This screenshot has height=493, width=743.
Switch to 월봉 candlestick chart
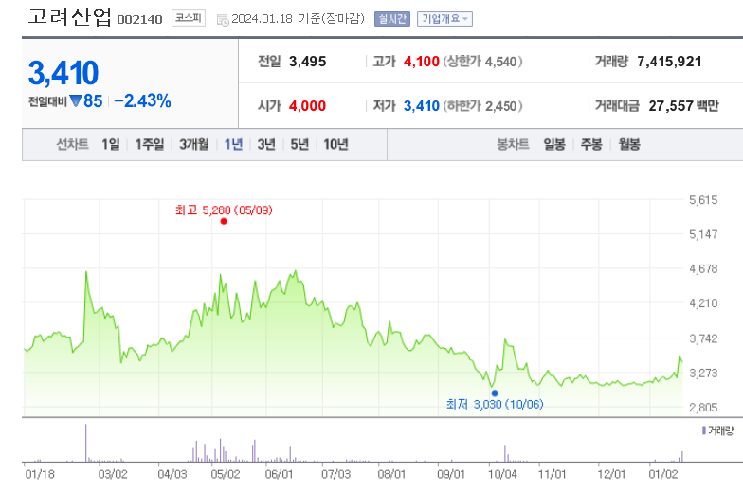(629, 144)
